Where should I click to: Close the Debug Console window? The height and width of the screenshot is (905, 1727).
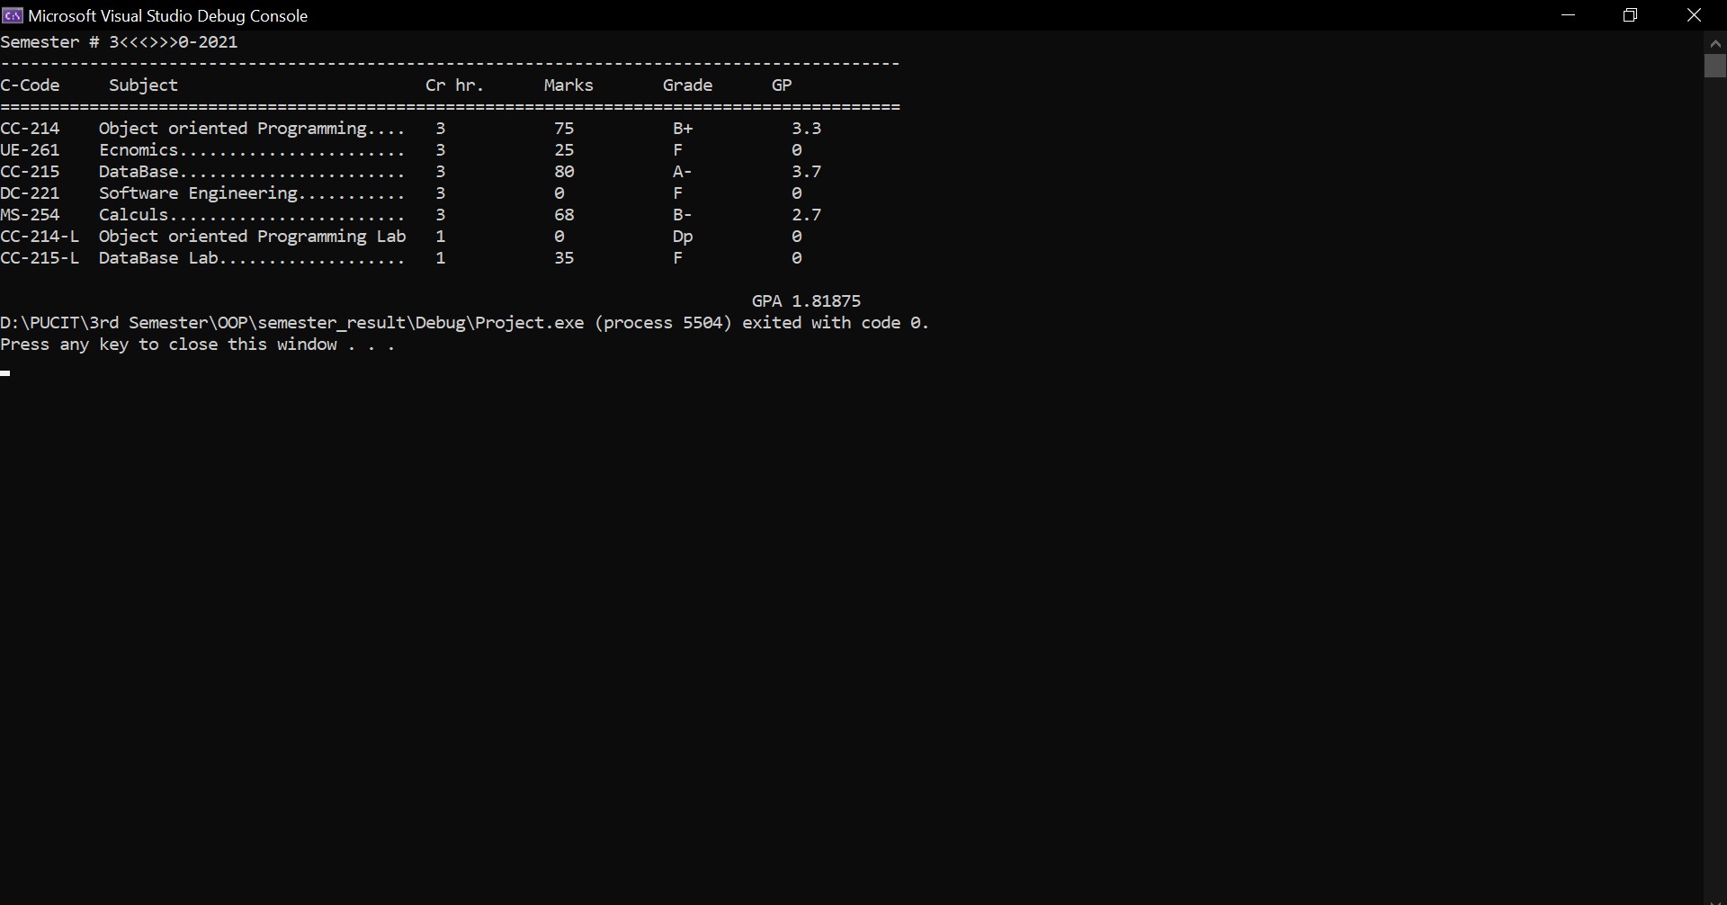coord(1694,15)
